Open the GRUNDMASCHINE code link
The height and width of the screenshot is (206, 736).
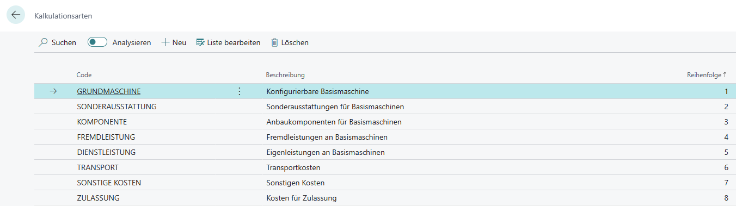coord(109,91)
